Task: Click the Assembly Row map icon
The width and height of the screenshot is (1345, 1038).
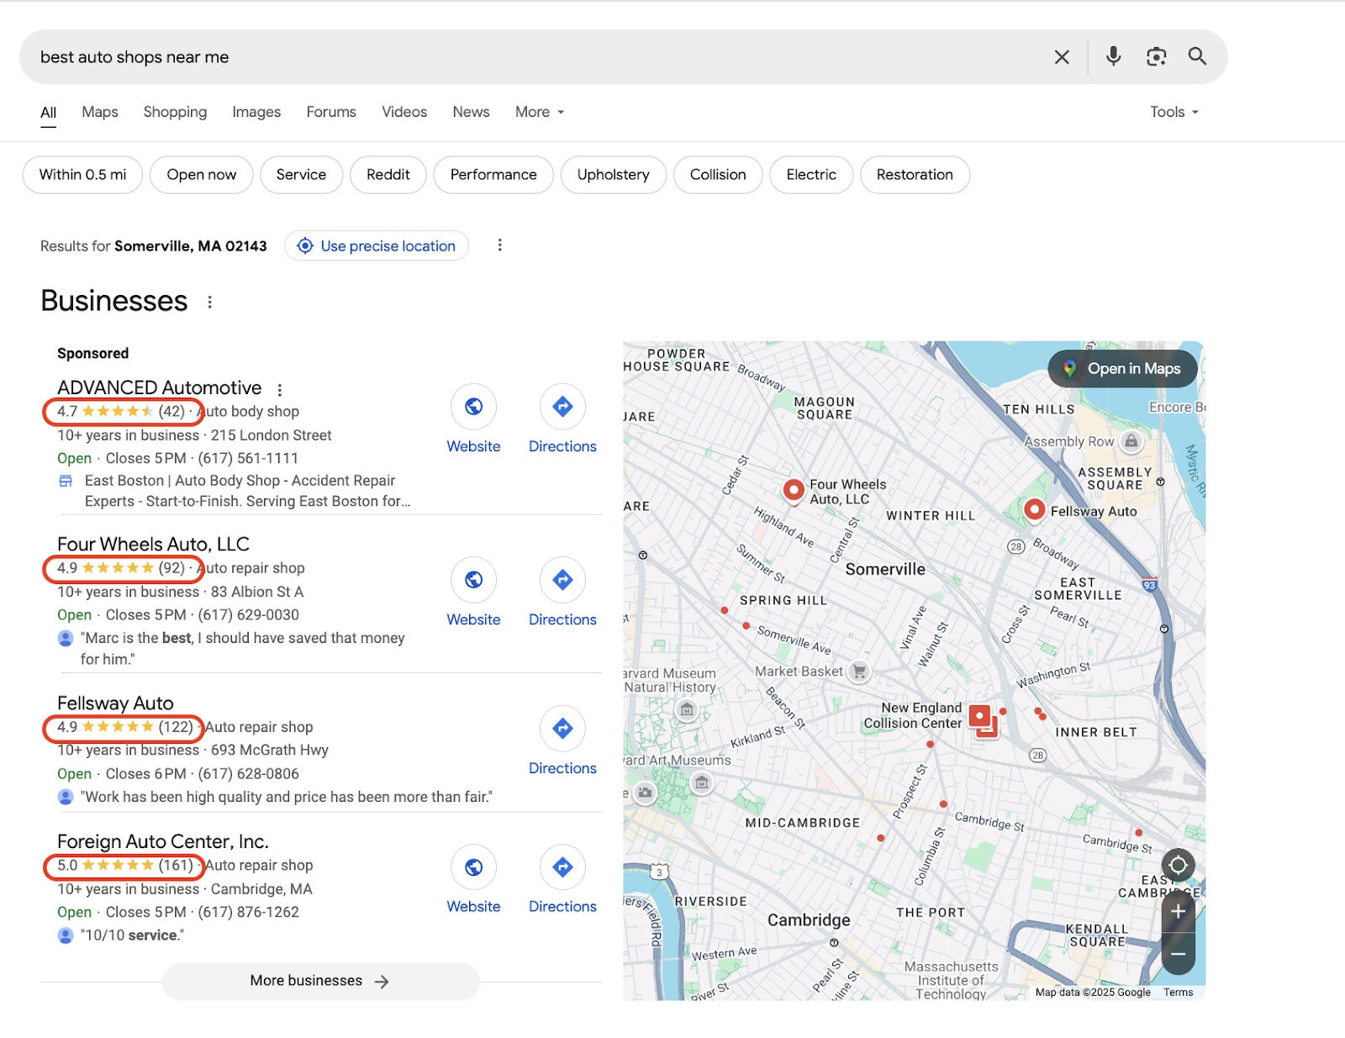Action: 1131,441
